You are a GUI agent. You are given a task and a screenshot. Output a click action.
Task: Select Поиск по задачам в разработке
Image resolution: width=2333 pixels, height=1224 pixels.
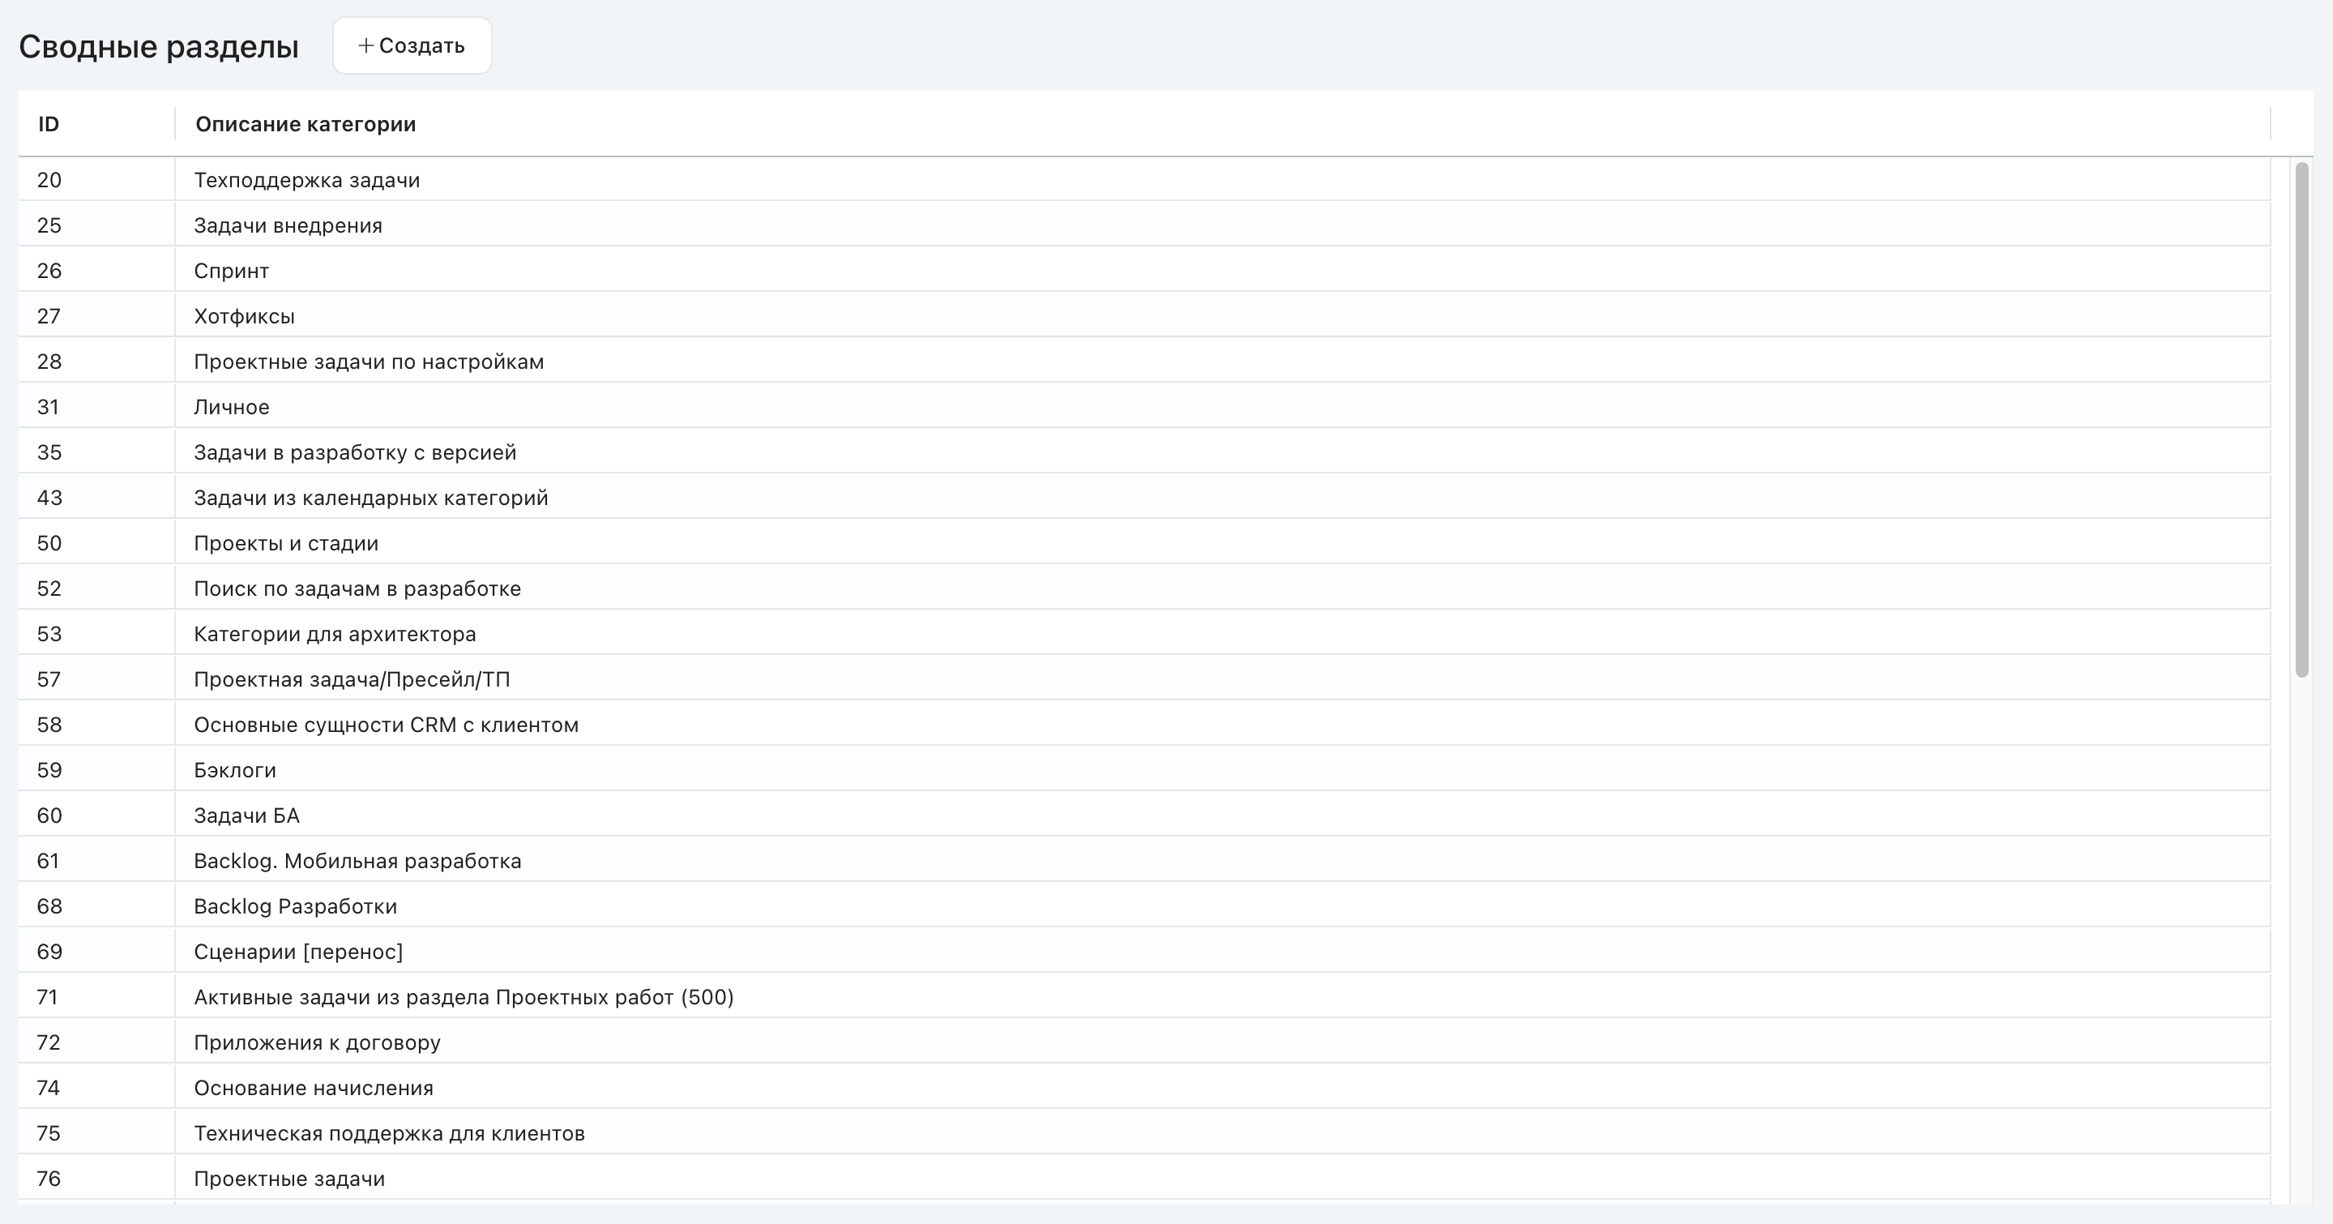pyautogui.click(x=1144, y=587)
